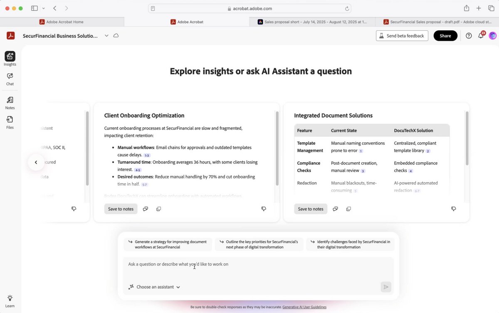
Task: Save Integrated Document Solutions to notes
Action: (x=311, y=209)
